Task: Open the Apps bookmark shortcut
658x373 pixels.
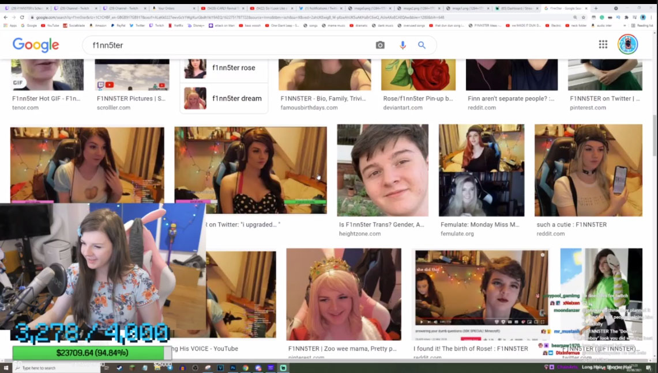Action: pyautogui.click(x=10, y=25)
